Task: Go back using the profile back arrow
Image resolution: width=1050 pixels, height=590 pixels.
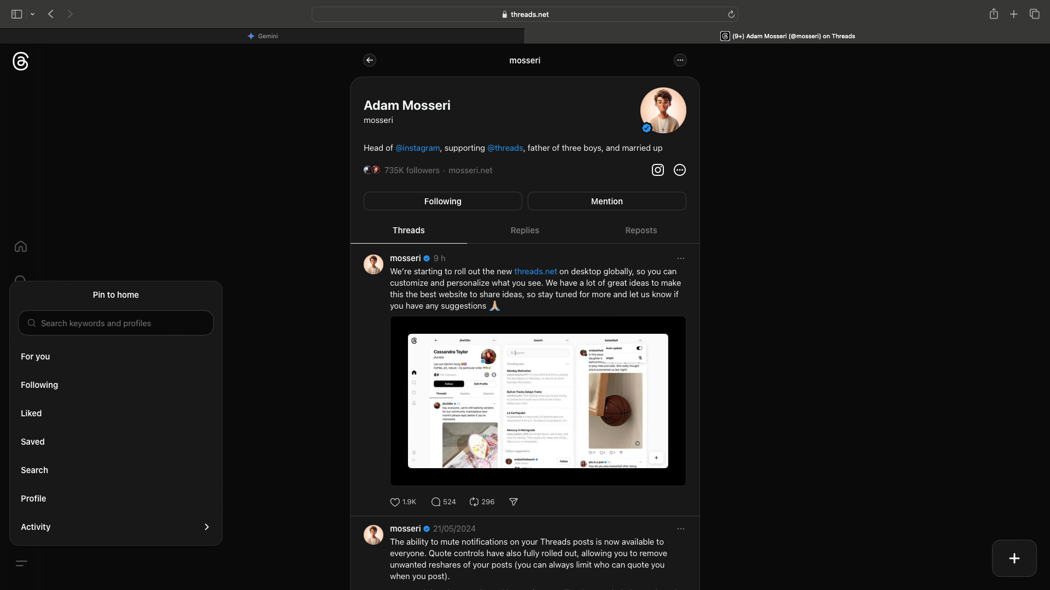Action: (370, 60)
